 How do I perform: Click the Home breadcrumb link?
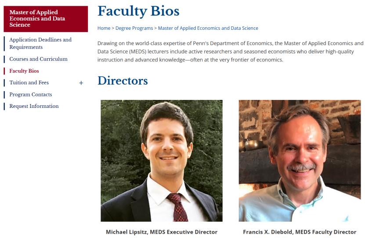point(104,28)
